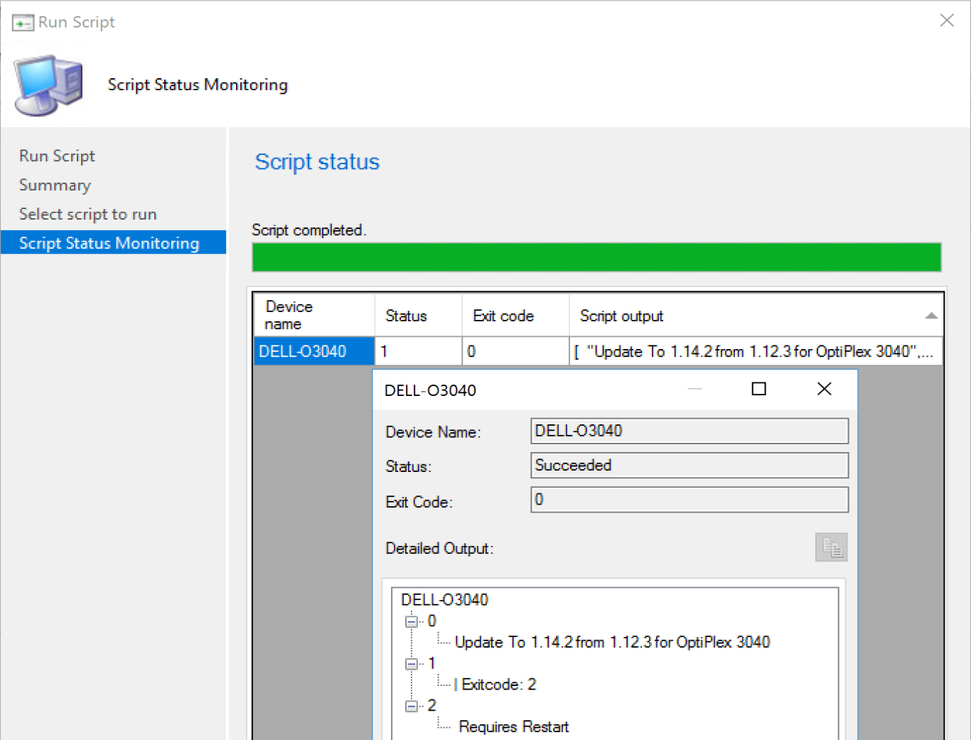Click the Run Script title bar icon

coord(23,23)
